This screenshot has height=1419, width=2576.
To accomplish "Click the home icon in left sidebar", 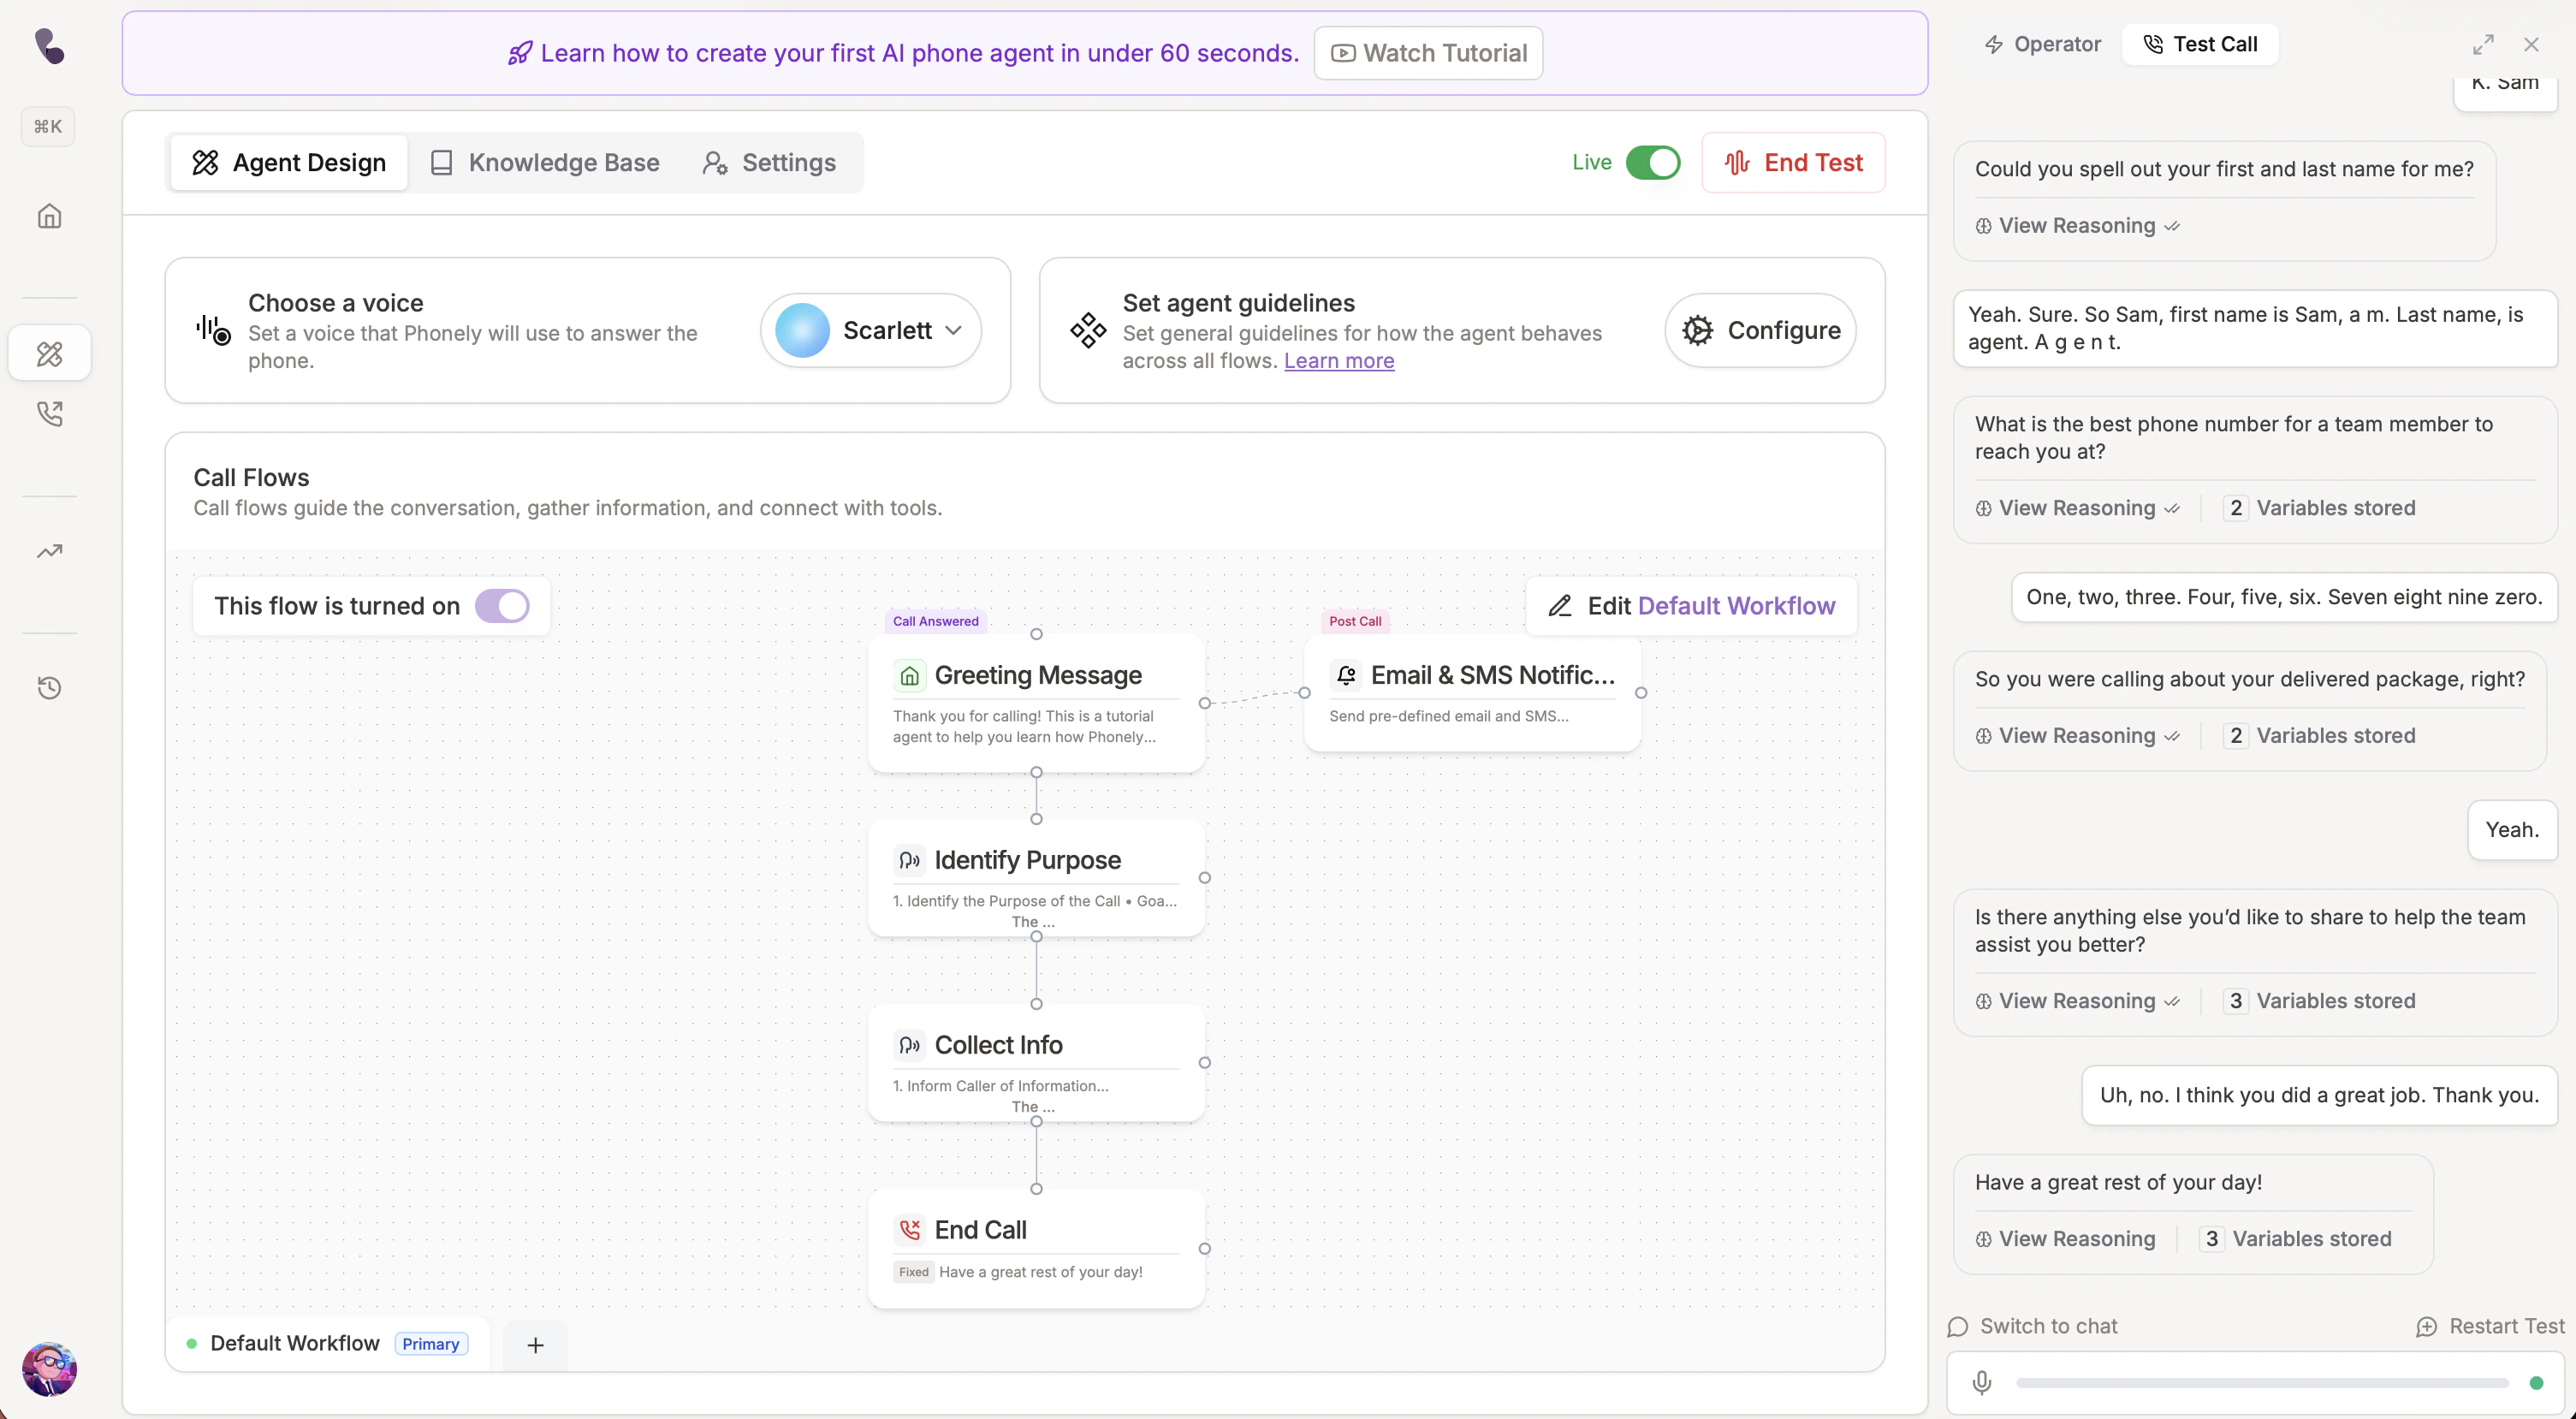I will coord(49,216).
